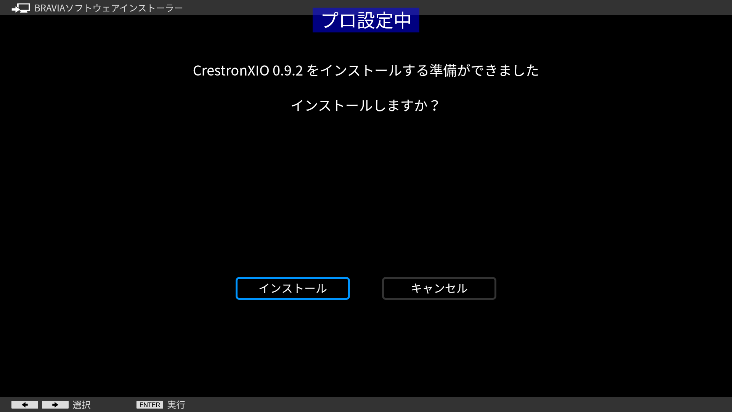Dismiss using the キャンセル button
This screenshot has width=732, height=412.
point(439,288)
